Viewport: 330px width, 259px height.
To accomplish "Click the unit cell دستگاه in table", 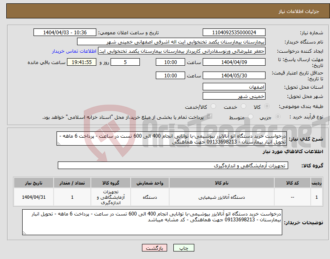I will tap(150, 197).
